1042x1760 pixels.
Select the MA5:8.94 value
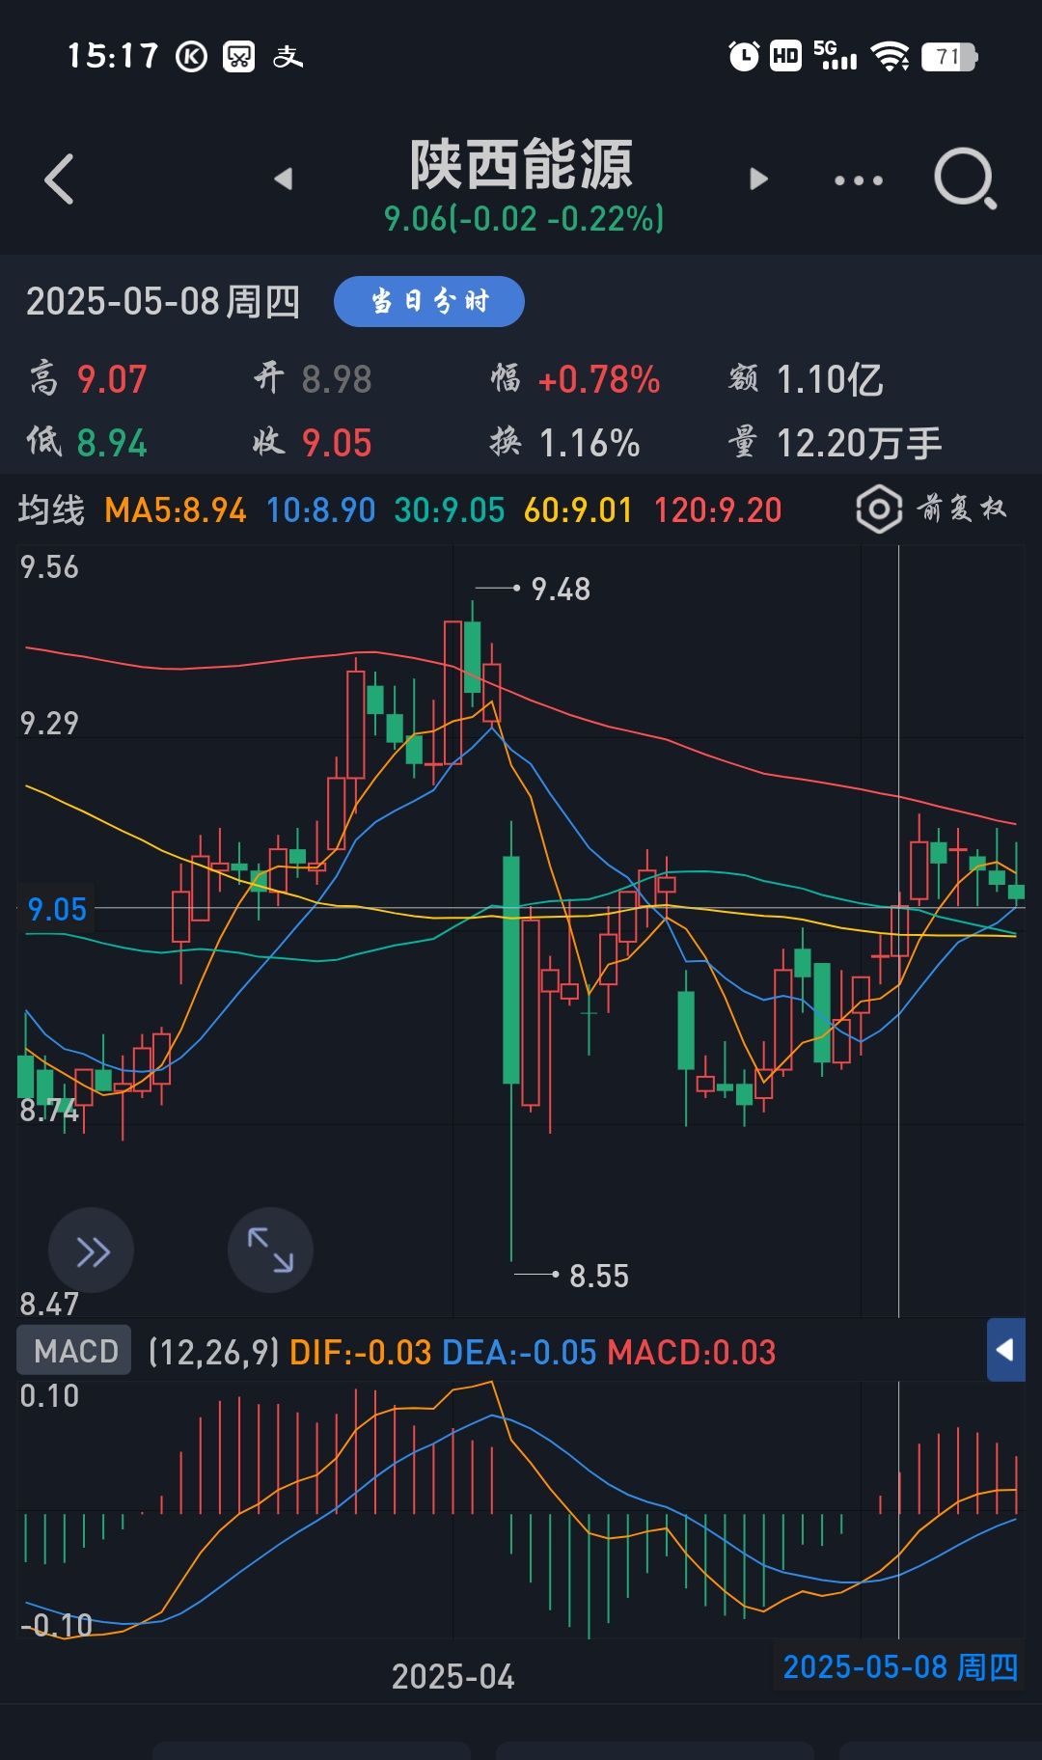[x=176, y=509]
